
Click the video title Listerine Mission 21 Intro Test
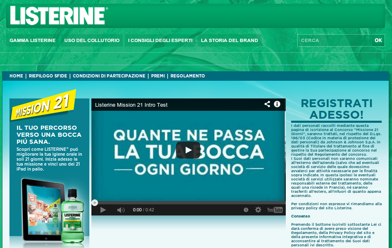click(131, 105)
